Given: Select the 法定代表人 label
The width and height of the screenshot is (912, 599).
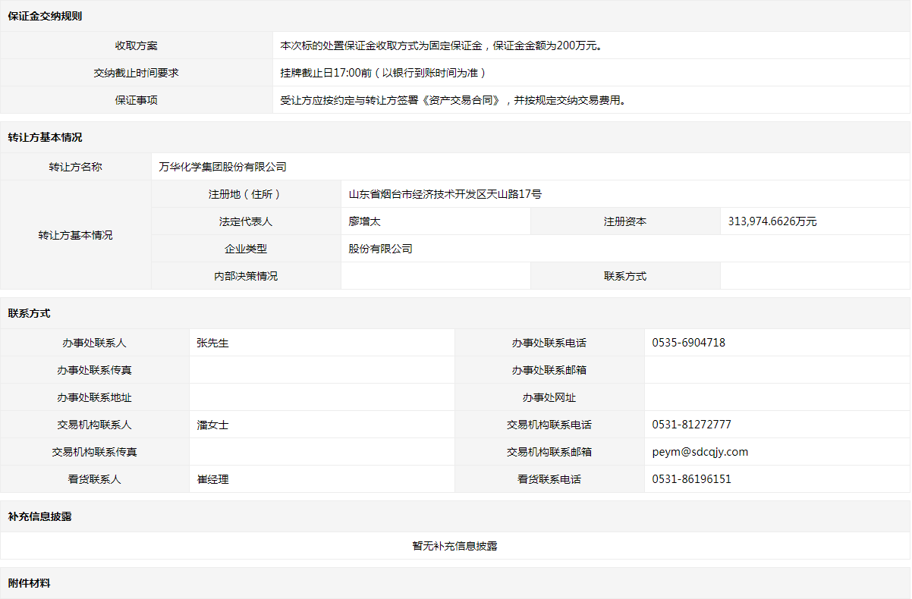Looking at the screenshot, I should click(247, 221).
